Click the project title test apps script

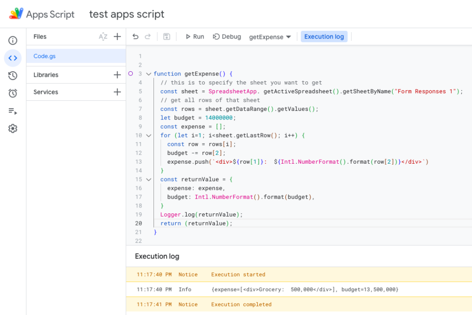click(x=127, y=14)
